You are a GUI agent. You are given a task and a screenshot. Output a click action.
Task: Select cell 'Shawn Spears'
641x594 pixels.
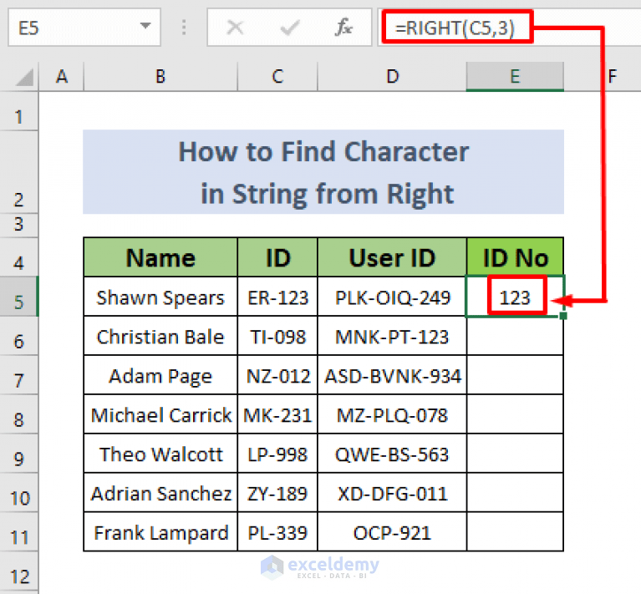pyautogui.click(x=160, y=297)
